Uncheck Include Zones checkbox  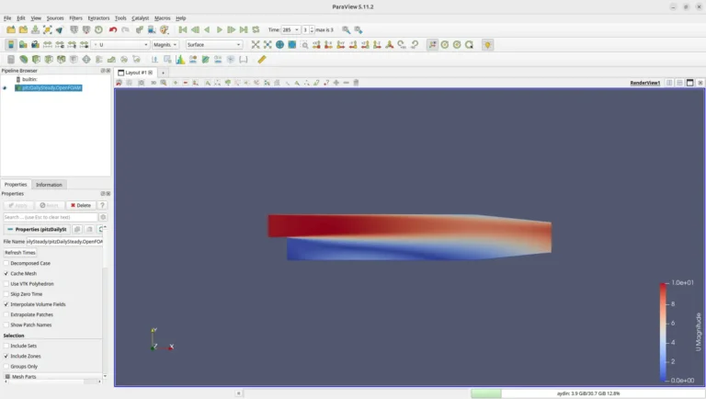click(6, 356)
